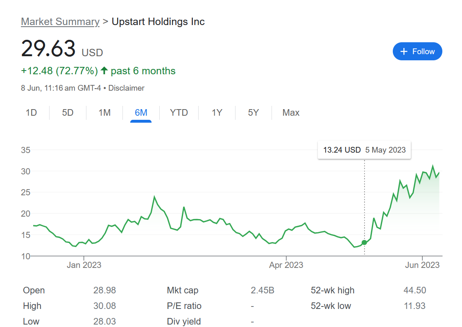The image size is (462, 327).
Task: Select the 6M time range tab
Action: pyautogui.click(x=141, y=112)
